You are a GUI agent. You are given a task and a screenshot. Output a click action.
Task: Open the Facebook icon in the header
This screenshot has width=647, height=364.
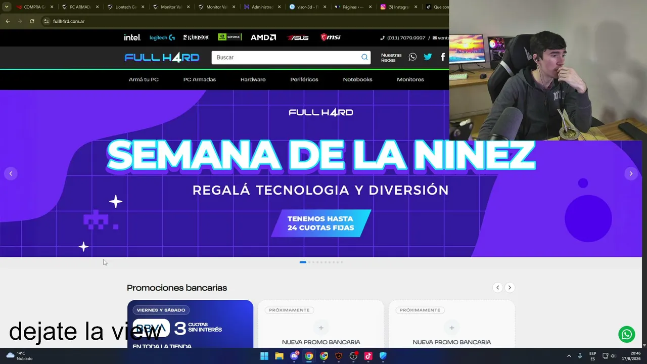(x=443, y=57)
